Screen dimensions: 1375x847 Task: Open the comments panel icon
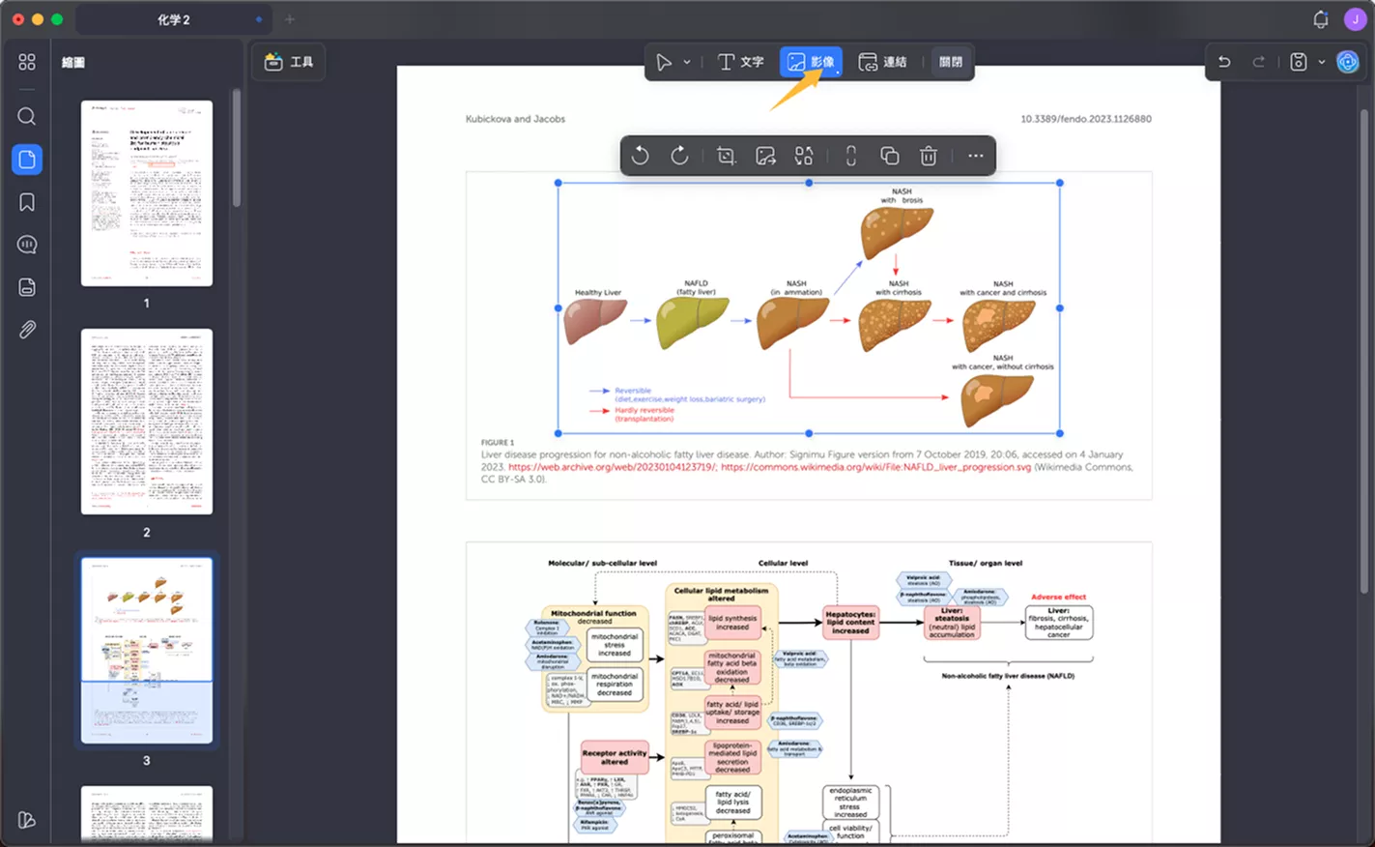tap(27, 245)
